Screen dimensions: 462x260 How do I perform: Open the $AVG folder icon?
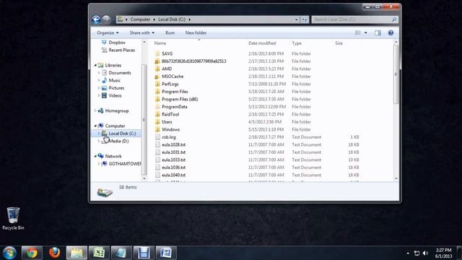157,53
